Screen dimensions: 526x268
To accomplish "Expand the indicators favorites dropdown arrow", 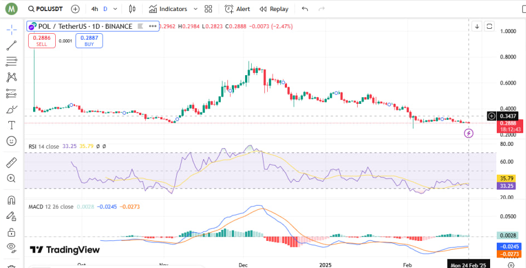I will 196,9.
